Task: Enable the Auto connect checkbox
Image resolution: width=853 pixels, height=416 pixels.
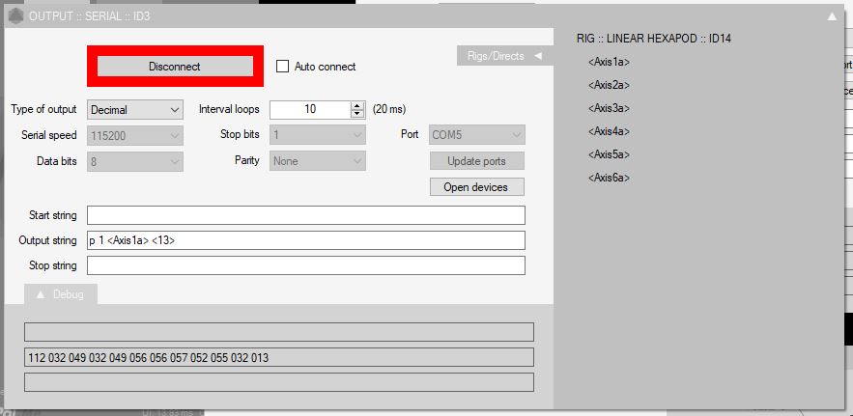Action: (282, 67)
